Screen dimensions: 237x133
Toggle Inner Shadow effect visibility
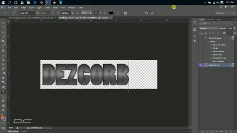coord(211,51)
